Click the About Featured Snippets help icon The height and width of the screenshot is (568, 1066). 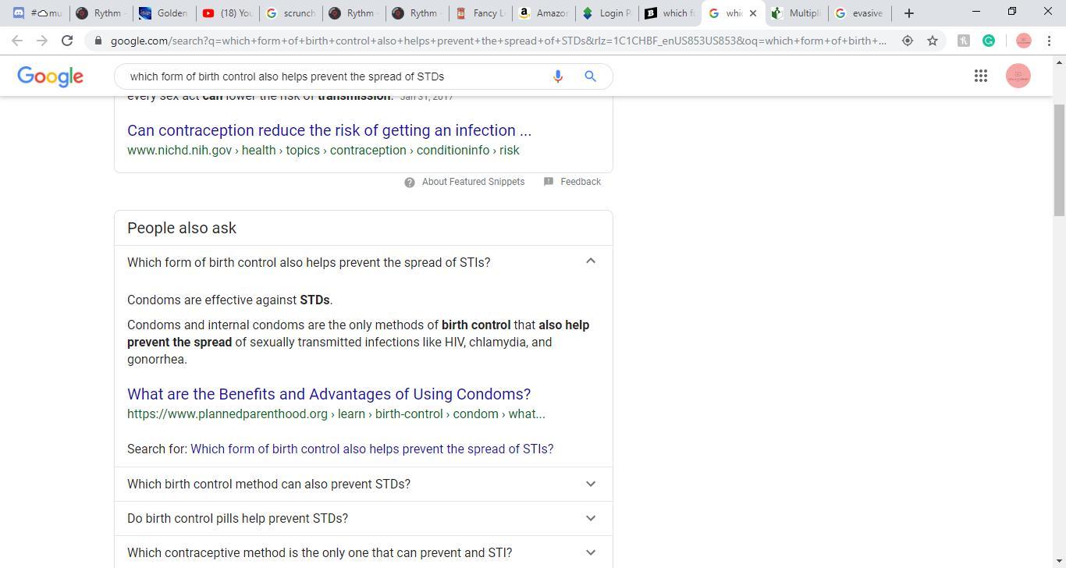410,182
